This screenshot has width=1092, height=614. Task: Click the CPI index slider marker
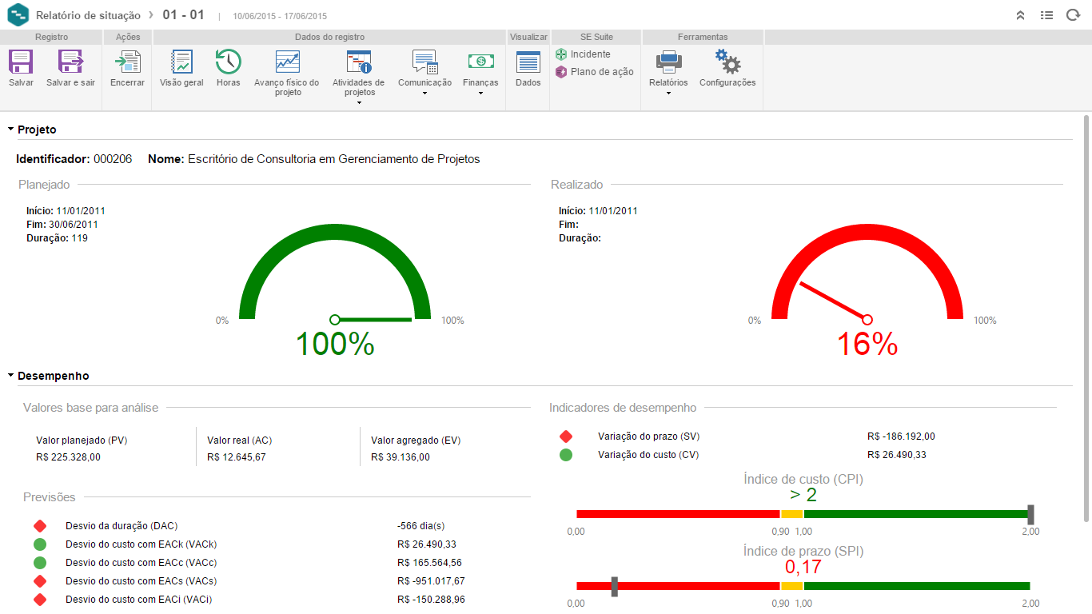click(1030, 513)
